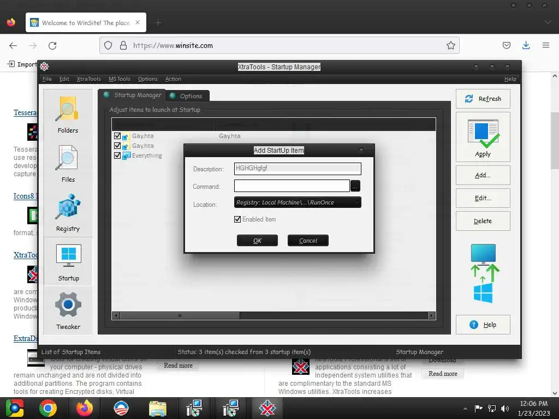This screenshot has height=419, width=559.
Task: Click the taskbar clock showing 12:06 PM
Action: point(534,408)
